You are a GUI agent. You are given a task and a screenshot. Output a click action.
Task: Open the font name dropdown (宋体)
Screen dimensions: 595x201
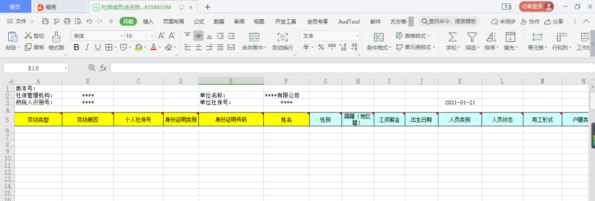[121, 36]
